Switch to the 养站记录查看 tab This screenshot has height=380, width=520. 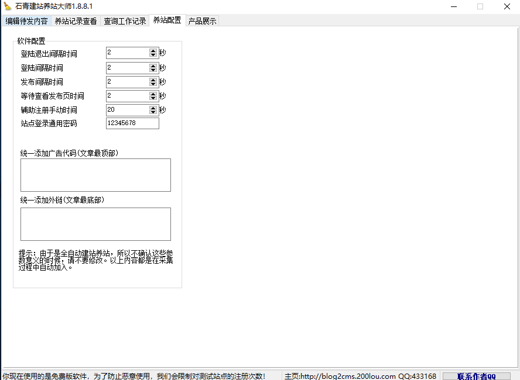point(76,21)
